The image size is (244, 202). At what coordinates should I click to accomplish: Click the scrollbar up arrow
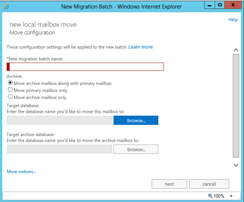[x=236, y=50]
